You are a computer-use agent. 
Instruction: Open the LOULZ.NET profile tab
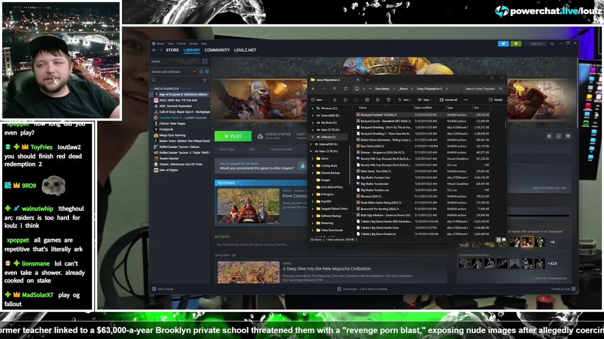tap(245, 50)
